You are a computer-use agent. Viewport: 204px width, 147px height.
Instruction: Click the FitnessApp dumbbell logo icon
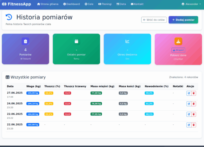click(x=4, y=4)
